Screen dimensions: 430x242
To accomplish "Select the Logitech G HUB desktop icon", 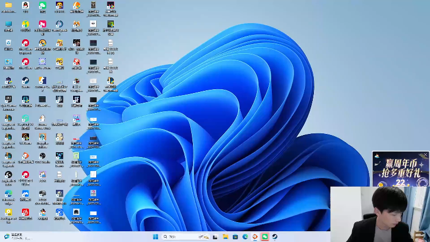I will [9, 175].
